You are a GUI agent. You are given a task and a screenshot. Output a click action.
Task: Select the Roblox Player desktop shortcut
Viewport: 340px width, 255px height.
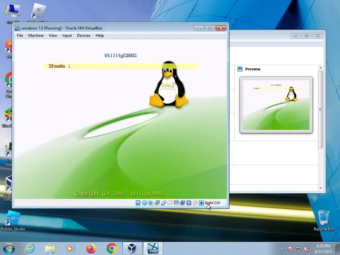[x=39, y=13]
